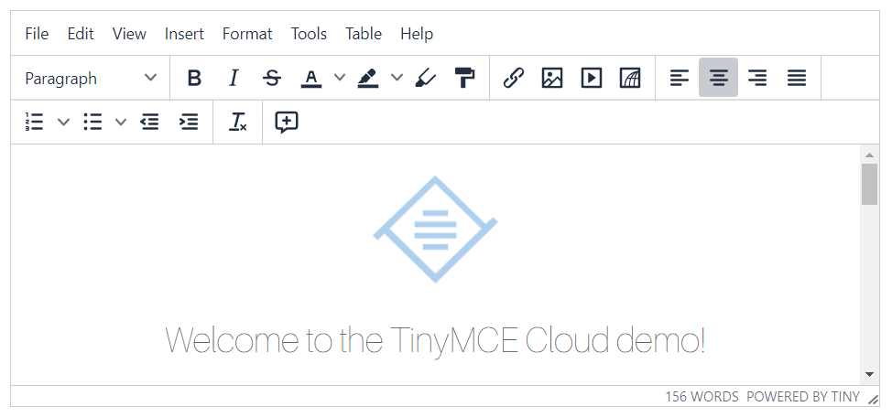Viewport: 892px width, 417px height.
Task: Expand the Paragraph block format dropdown
Action: tap(91, 78)
